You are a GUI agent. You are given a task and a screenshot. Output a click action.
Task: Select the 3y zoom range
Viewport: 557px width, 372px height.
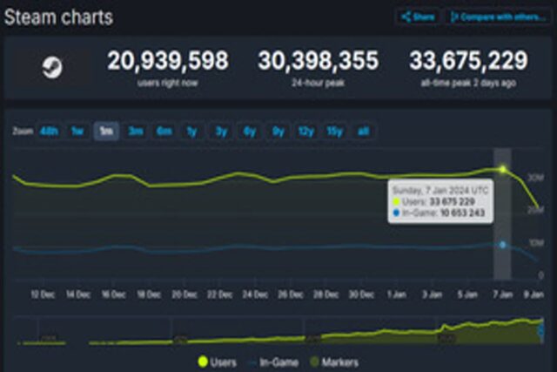point(221,132)
